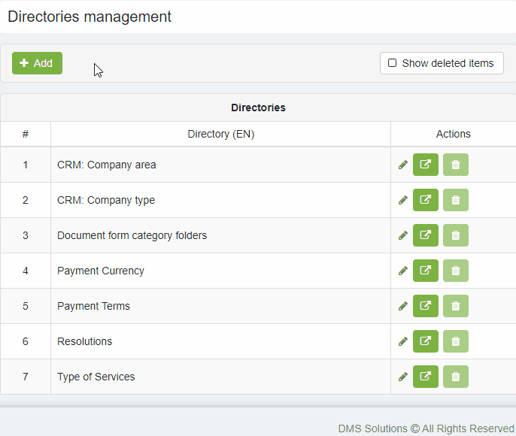Viewport: 516px width, 436px height.
Task: Tick the Show deleted items checkbox
Action: (392, 63)
